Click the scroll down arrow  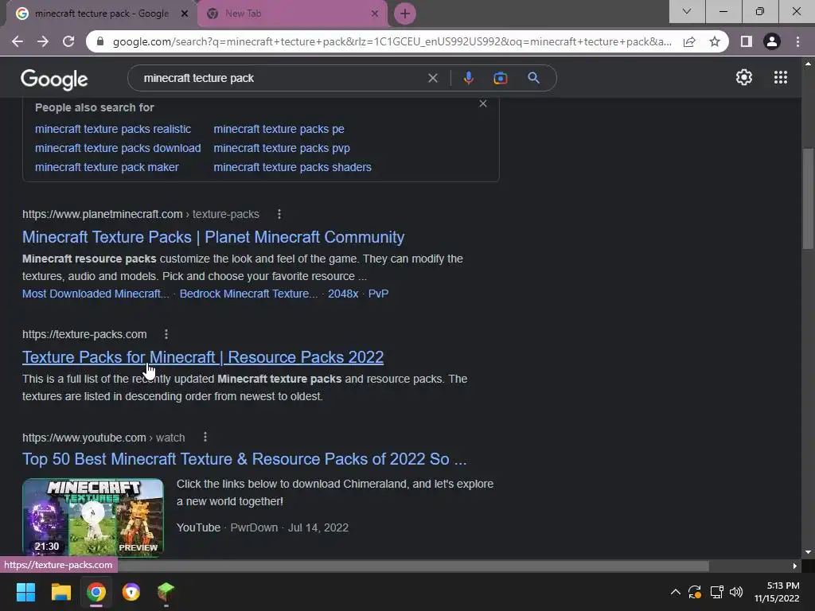pyautogui.click(x=808, y=552)
